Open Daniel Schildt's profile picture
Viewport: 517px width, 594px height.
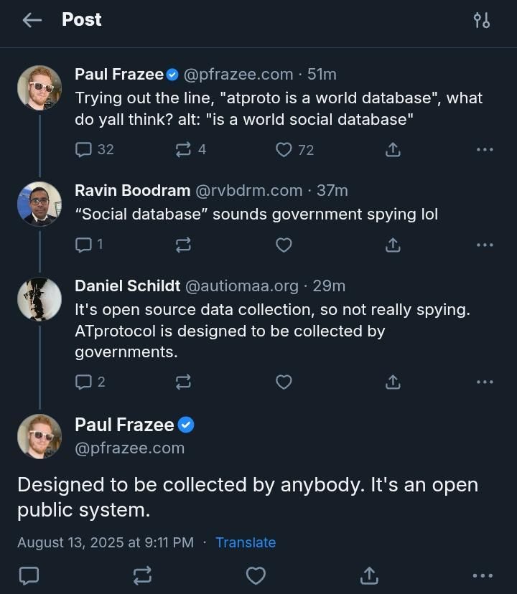point(39,298)
